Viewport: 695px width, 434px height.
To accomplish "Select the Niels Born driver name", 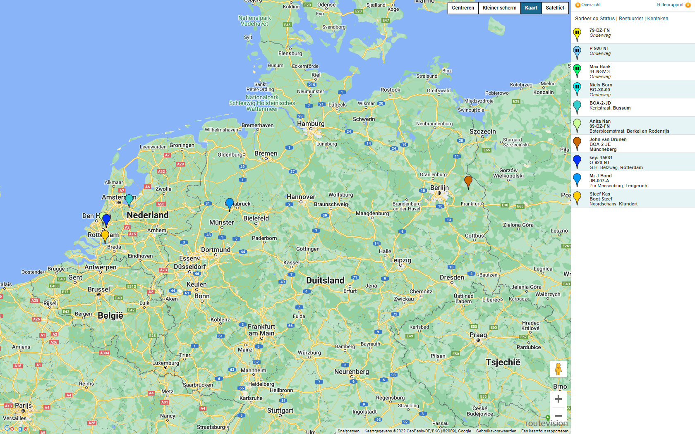I will tap(601, 85).
